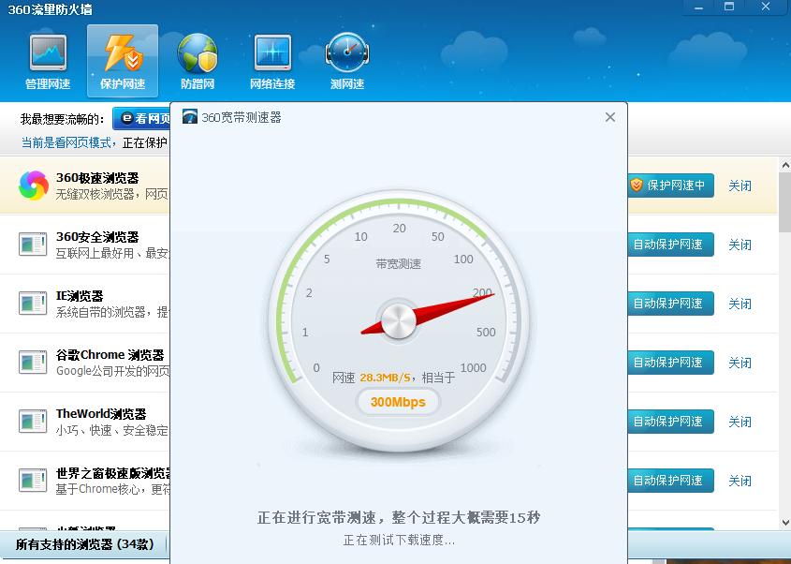Viewport: 791px width, 564px height.
Task: Close the 360流量防火墙 window
Action: [766, 7]
